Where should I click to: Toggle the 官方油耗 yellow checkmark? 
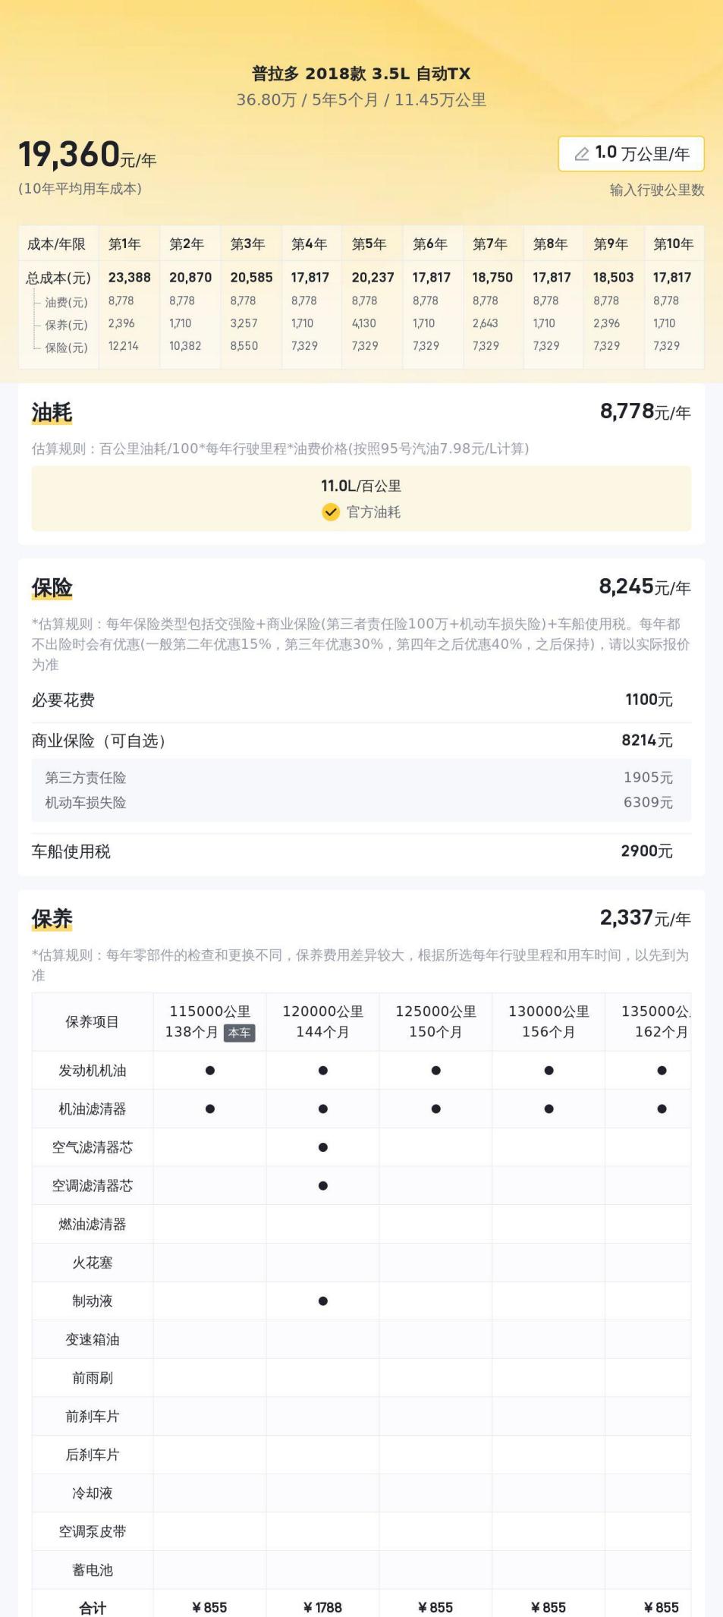pos(331,512)
